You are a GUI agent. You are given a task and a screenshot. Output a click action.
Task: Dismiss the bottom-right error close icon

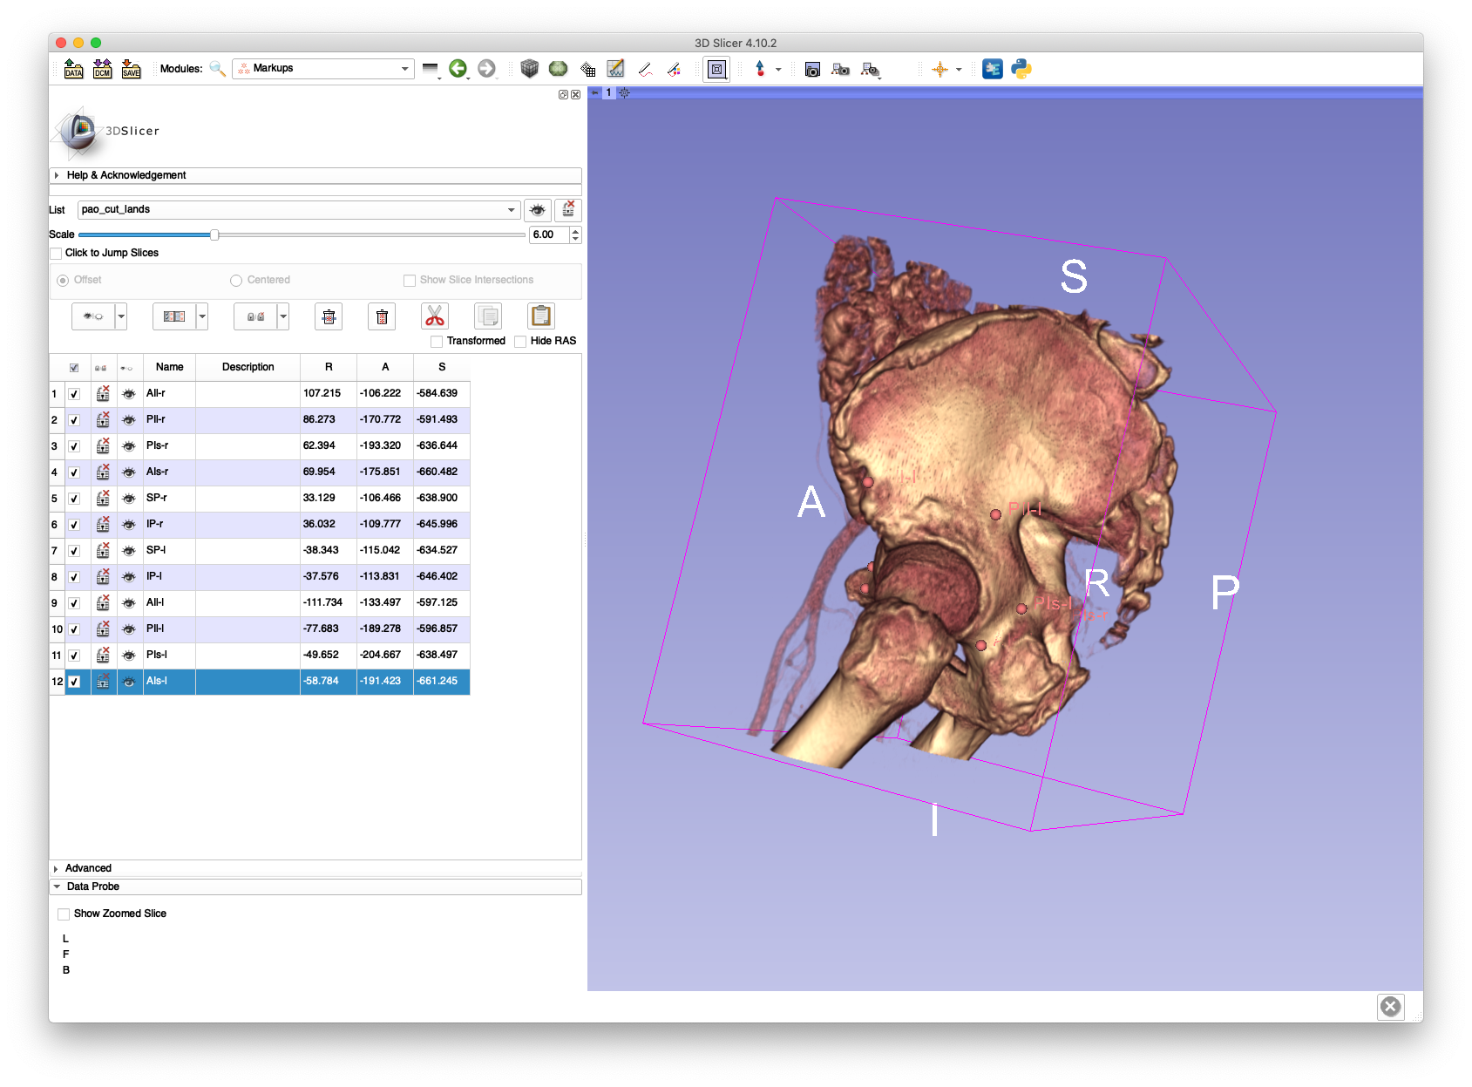1391,1007
